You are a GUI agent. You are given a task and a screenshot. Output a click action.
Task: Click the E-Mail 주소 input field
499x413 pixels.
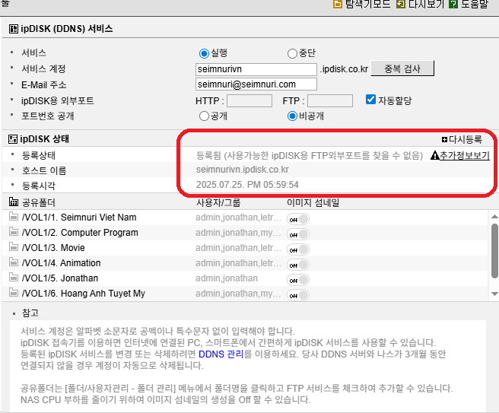tap(256, 84)
